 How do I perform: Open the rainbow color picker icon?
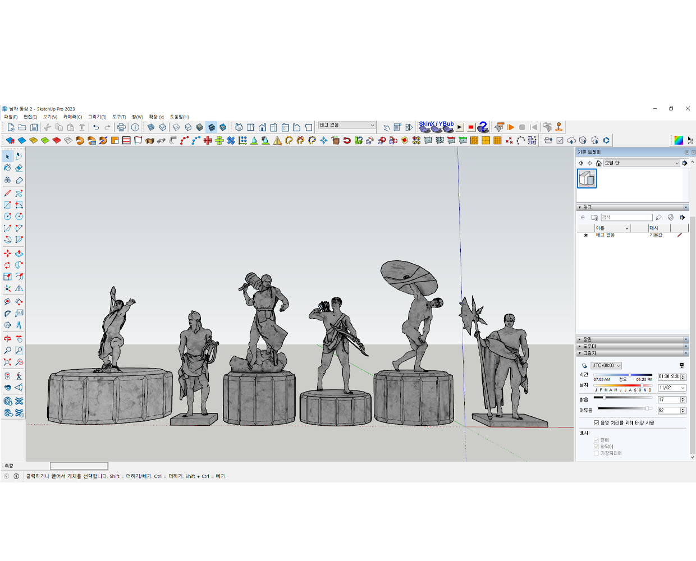point(679,140)
